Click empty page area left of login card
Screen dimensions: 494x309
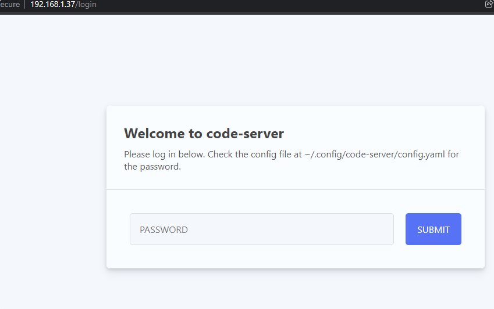click(x=52, y=186)
